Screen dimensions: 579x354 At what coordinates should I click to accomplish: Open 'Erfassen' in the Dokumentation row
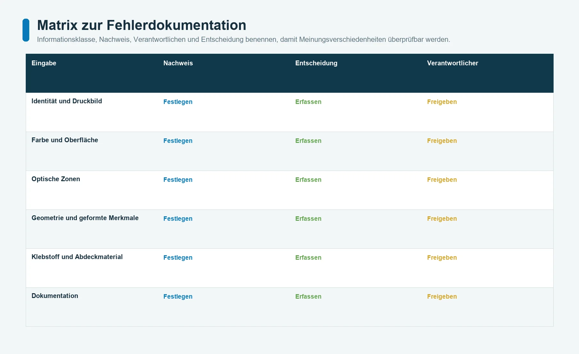(x=308, y=296)
